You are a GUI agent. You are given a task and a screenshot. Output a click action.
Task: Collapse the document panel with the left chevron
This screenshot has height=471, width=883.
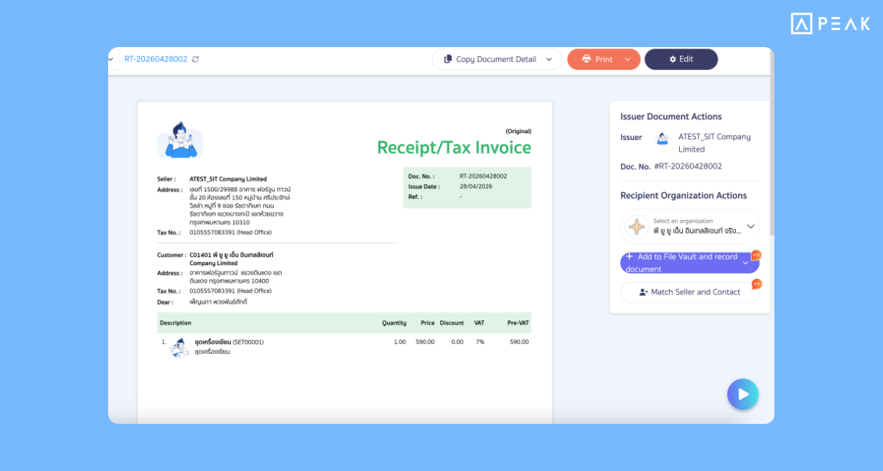110,59
